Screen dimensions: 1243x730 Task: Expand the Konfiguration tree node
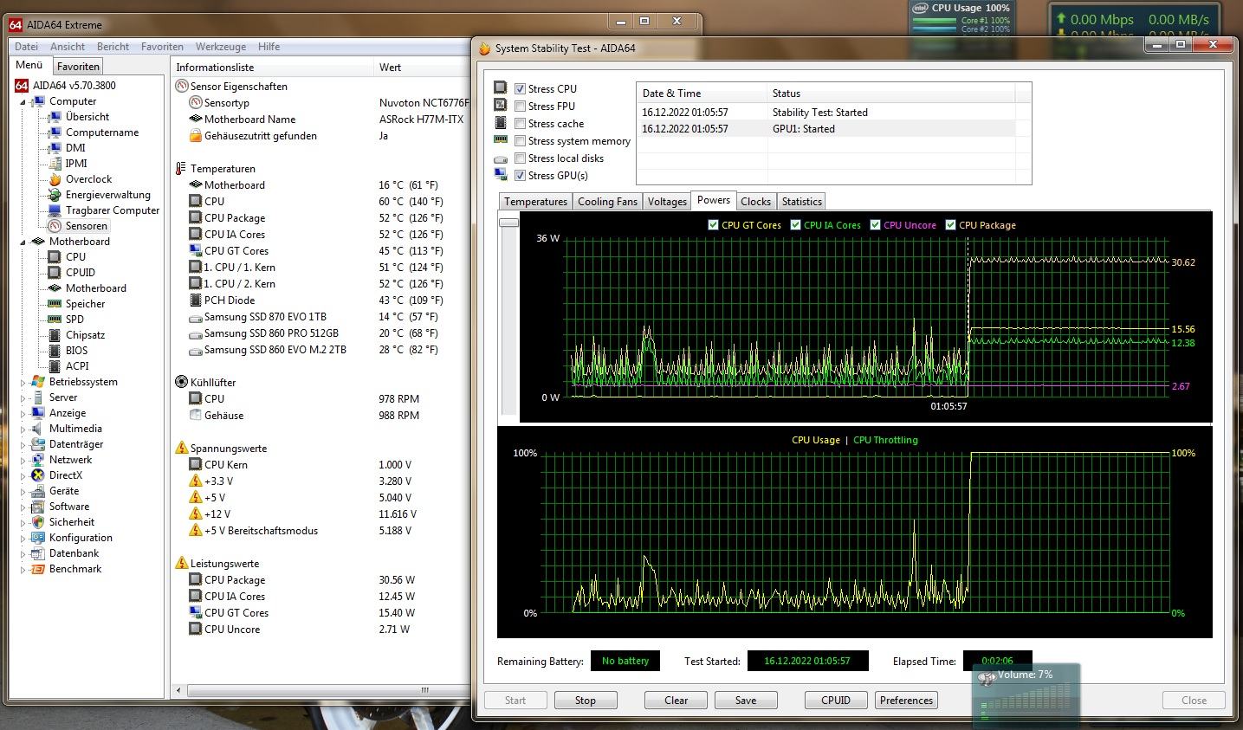[23, 538]
